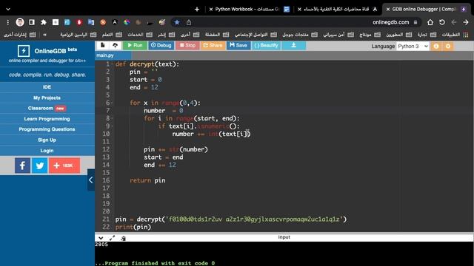The height and width of the screenshot is (266, 474).
Task: Bookmark the page with the star icon
Action: click(x=177, y=22)
